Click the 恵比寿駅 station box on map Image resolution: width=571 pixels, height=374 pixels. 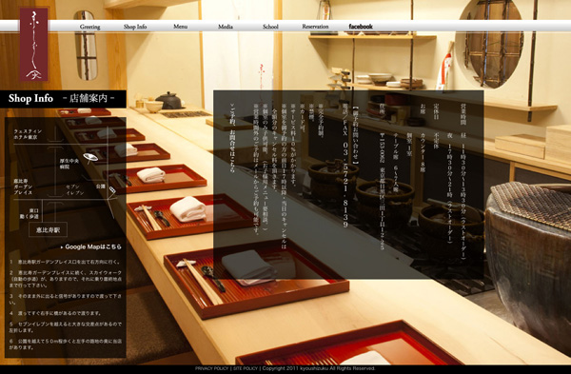49,229
